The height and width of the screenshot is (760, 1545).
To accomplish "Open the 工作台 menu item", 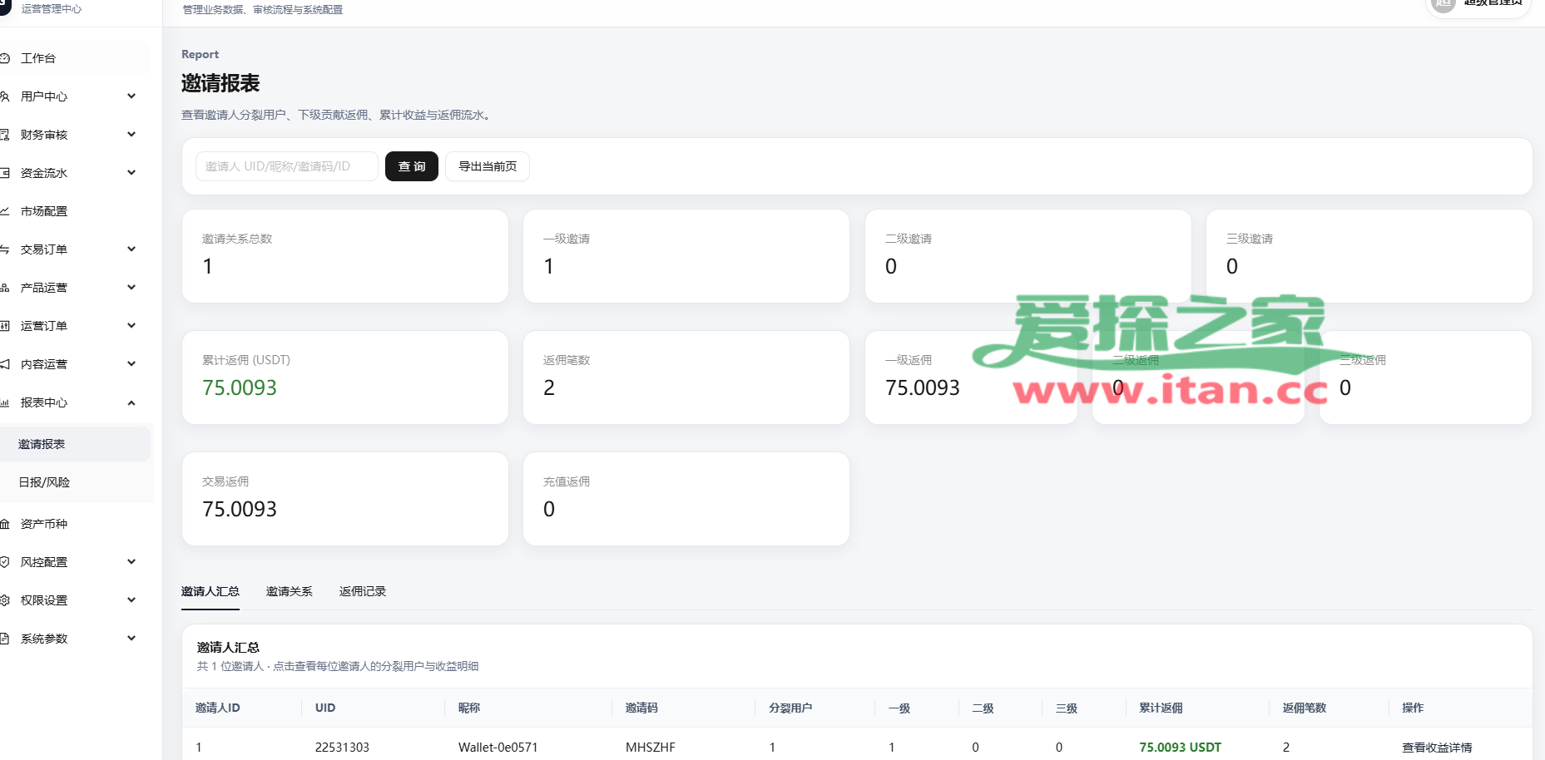I will point(75,58).
